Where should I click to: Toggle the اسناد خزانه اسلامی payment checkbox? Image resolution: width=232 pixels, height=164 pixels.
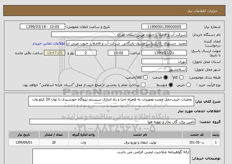tap(143, 85)
